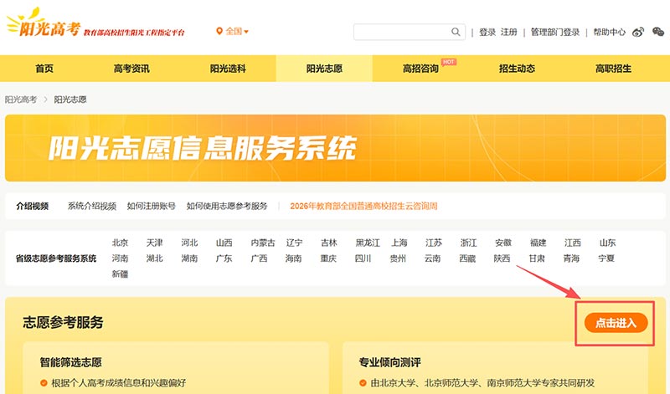Click the 阳光志愿 breadcrumb item

pyautogui.click(x=70, y=100)
